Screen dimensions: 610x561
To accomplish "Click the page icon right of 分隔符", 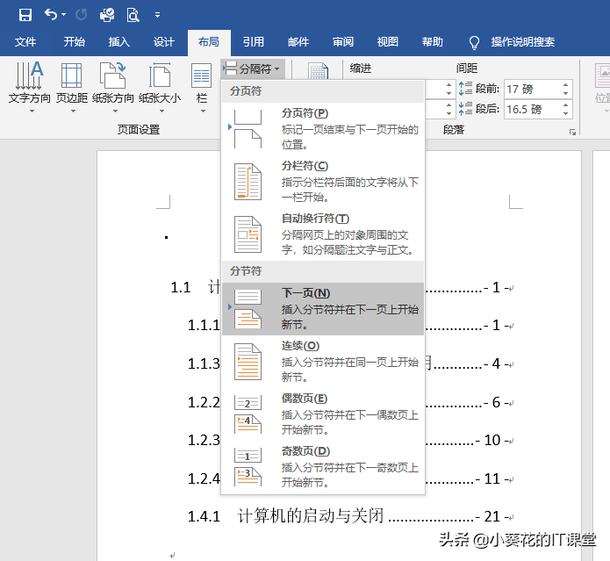I will pos(318,71).
